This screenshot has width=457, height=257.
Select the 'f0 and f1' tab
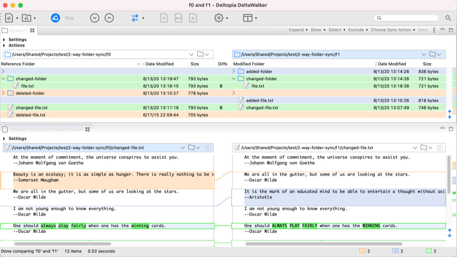coord(18,30)
